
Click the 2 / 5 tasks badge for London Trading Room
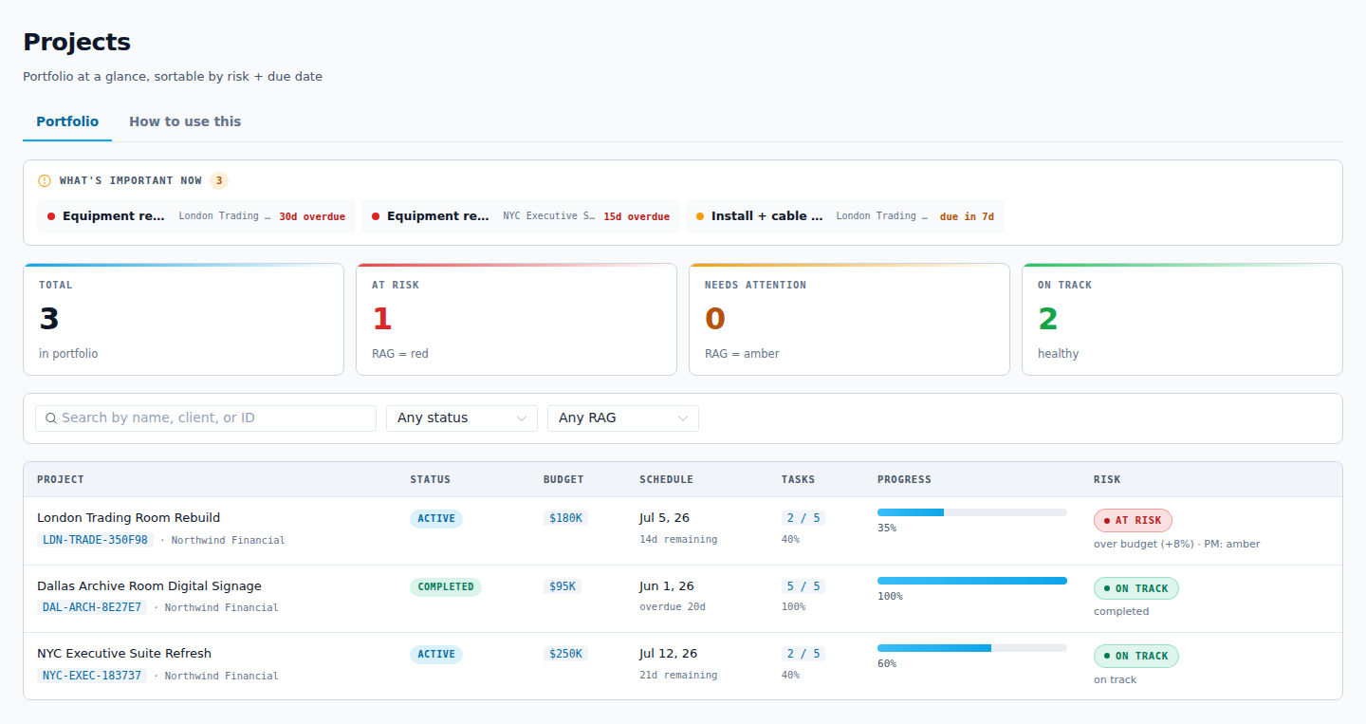pos(803,518)
